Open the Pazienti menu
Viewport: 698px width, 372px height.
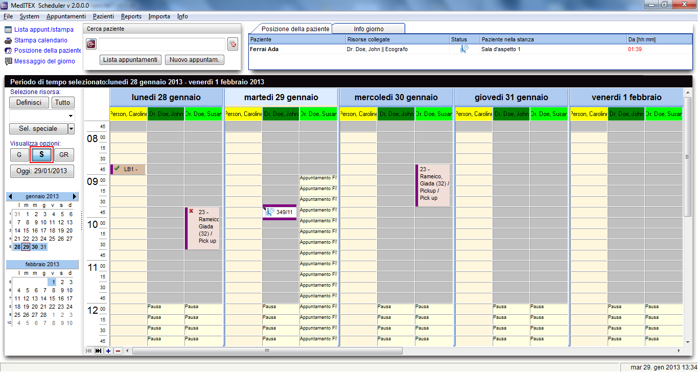click(103, 16)
